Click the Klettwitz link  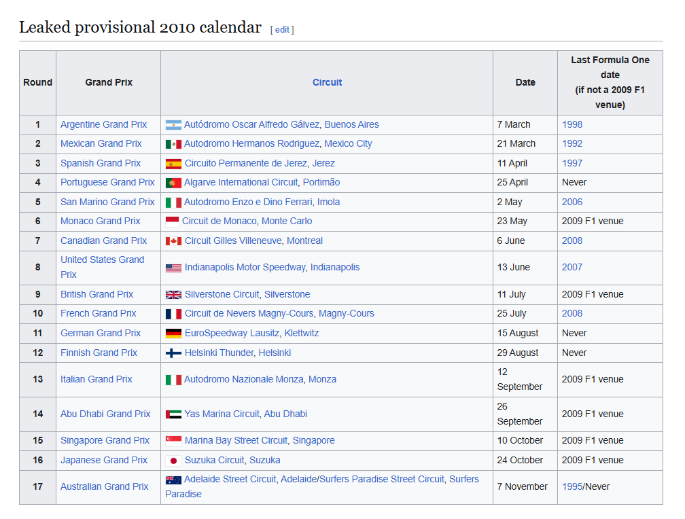[302, 333]
